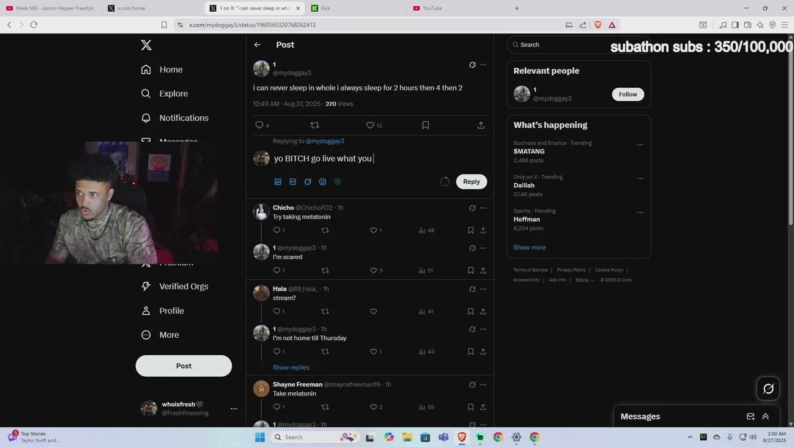Viewport: 794px width, 447px height.
Task: Share the main post
Action: pos(481,125)
